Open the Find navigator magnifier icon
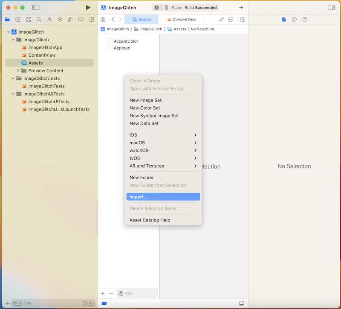341x309 pixels. [x=39, y=19]
